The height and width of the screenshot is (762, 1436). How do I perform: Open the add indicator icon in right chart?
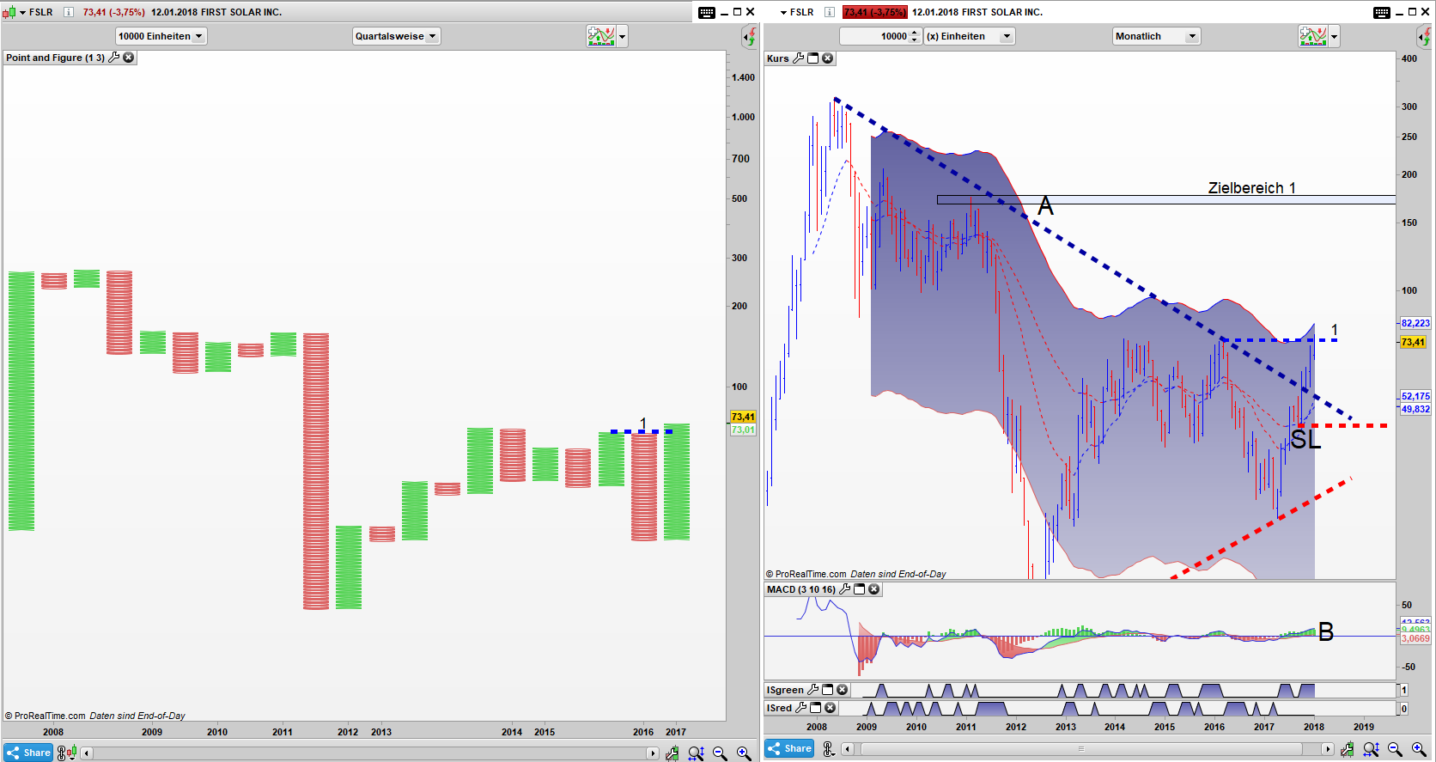point(1312,36)
